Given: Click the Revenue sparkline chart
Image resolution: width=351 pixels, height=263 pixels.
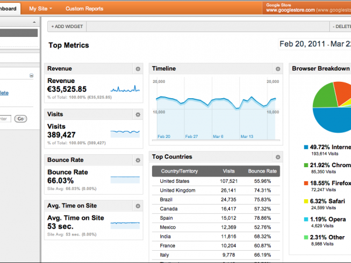Looking at the screenshot, I should (126, 89).
